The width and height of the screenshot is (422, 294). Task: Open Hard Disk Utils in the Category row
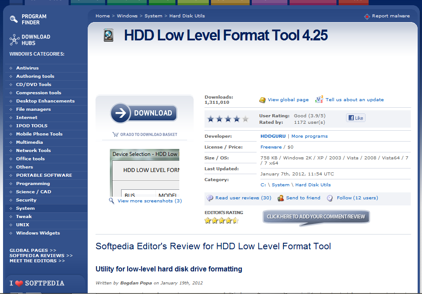[x=313, y=185]
